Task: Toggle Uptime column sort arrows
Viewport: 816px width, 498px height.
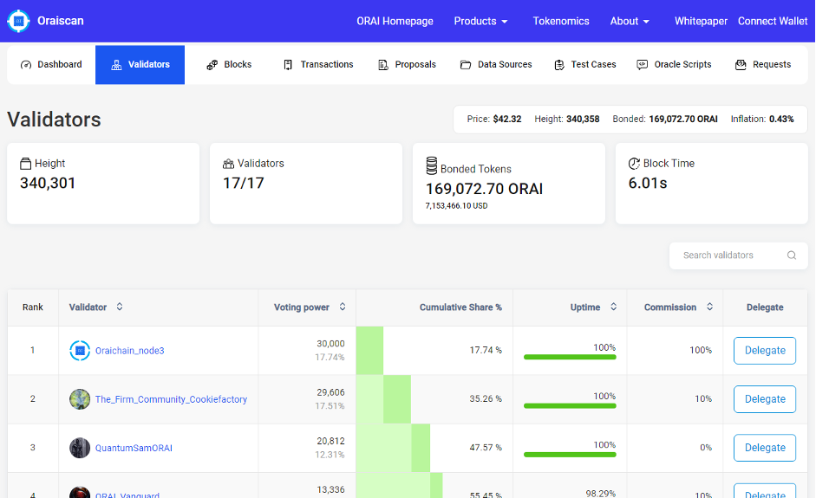Action: [613, 307]
